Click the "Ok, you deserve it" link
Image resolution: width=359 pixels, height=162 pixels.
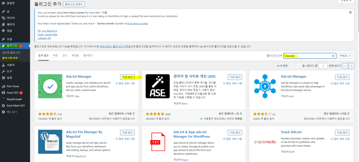(47, 31)
